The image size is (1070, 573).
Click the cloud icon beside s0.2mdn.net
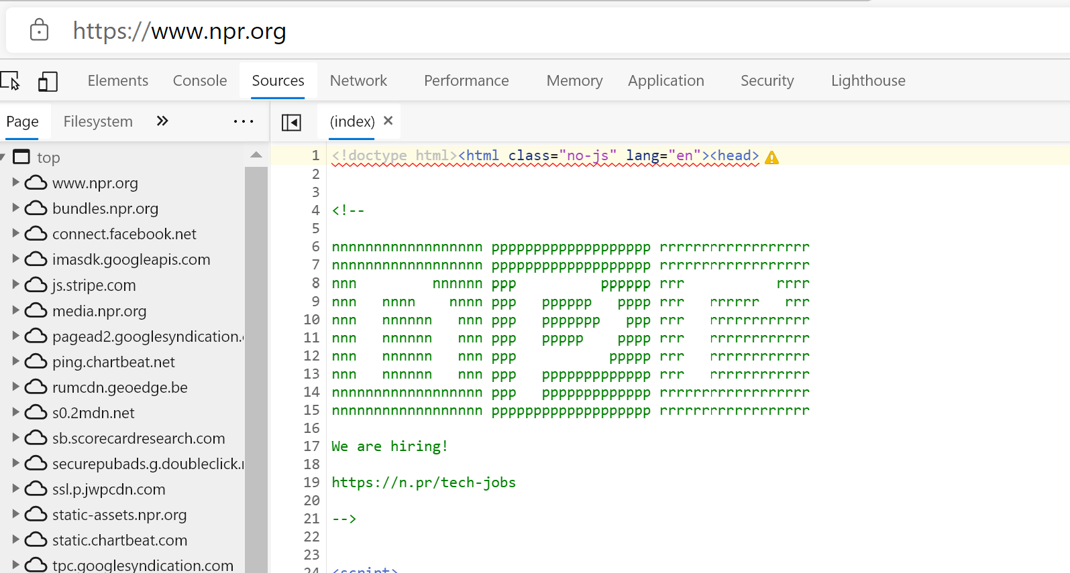click(x=36, y=413)
